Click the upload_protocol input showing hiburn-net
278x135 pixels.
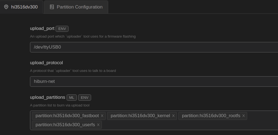click(154, 81)
